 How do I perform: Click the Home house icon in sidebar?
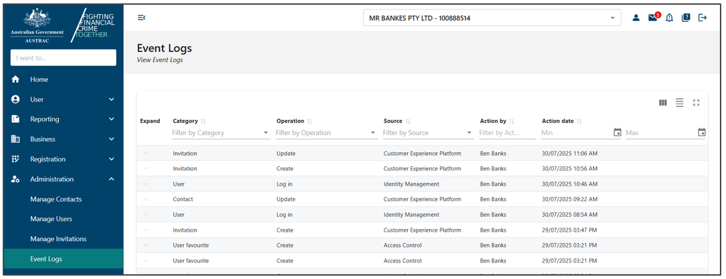[15, 79]
